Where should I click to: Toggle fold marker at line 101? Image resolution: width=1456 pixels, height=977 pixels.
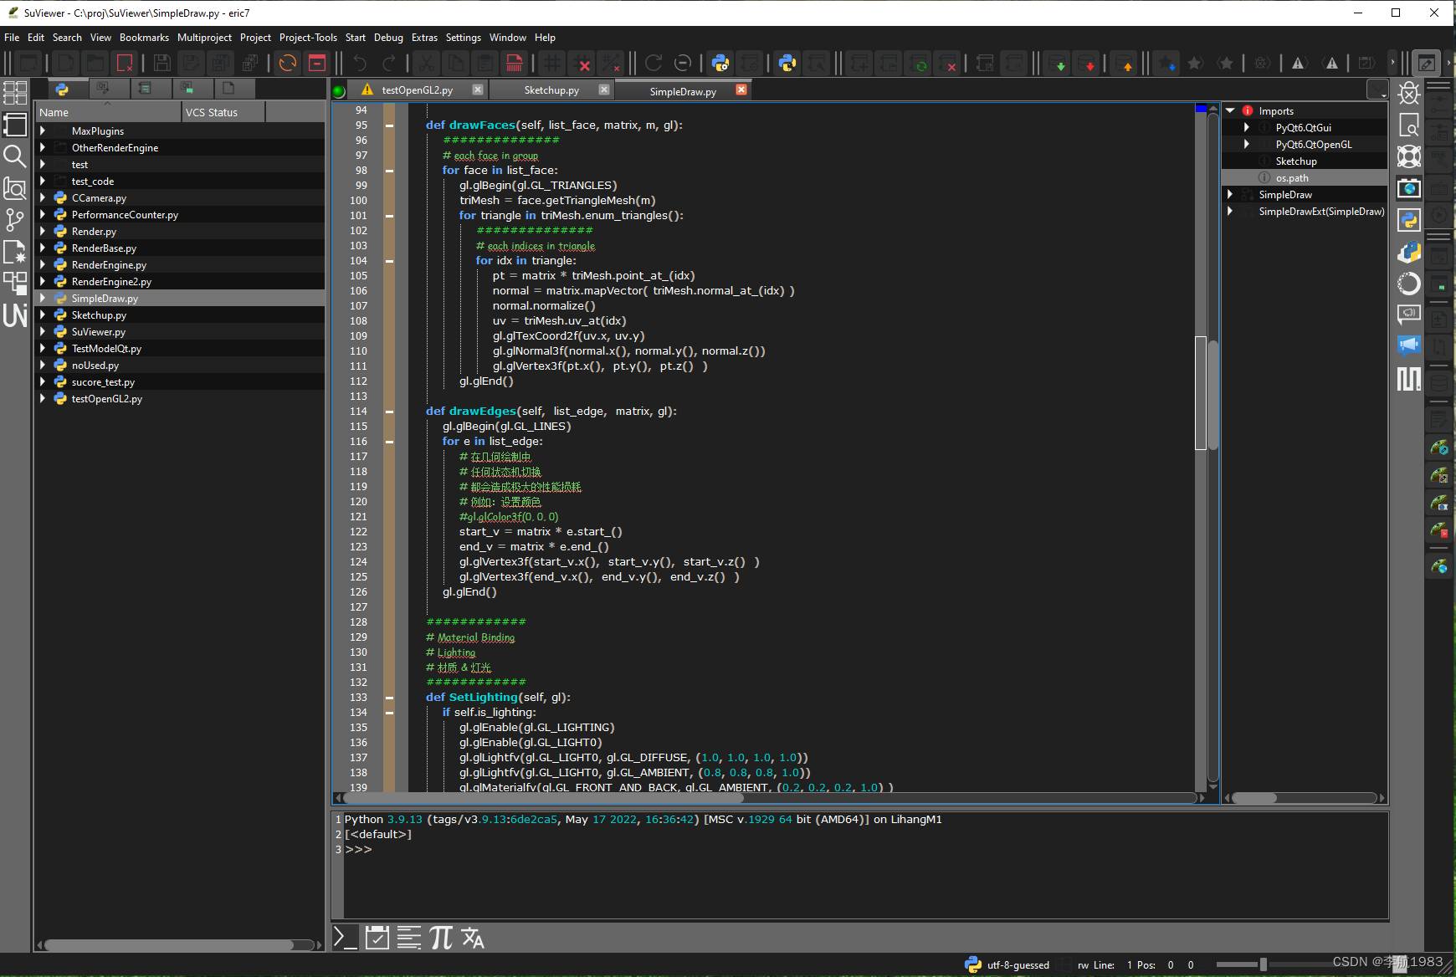389,216
